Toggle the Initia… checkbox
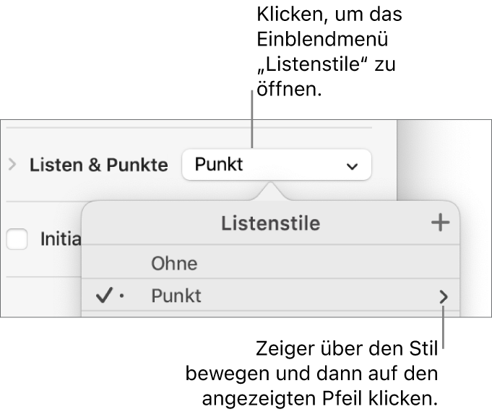The image size is (492, 417). pyautogui.click(x=17, y=239)
